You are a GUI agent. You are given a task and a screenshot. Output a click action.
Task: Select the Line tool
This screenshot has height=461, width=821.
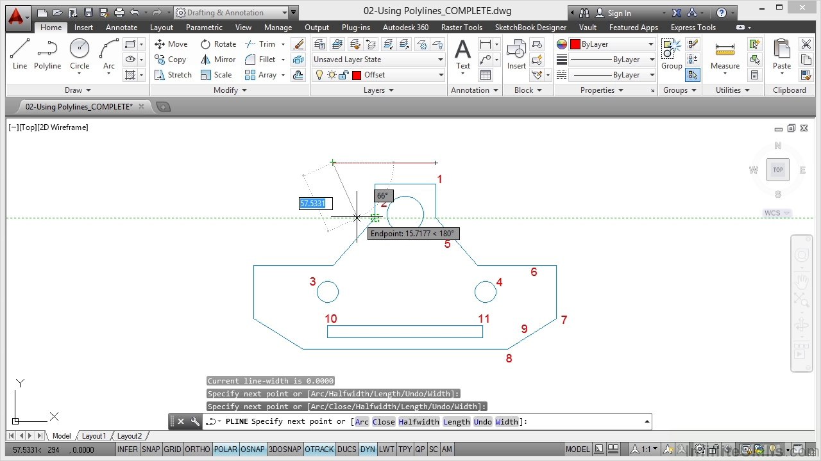[20, 54]
